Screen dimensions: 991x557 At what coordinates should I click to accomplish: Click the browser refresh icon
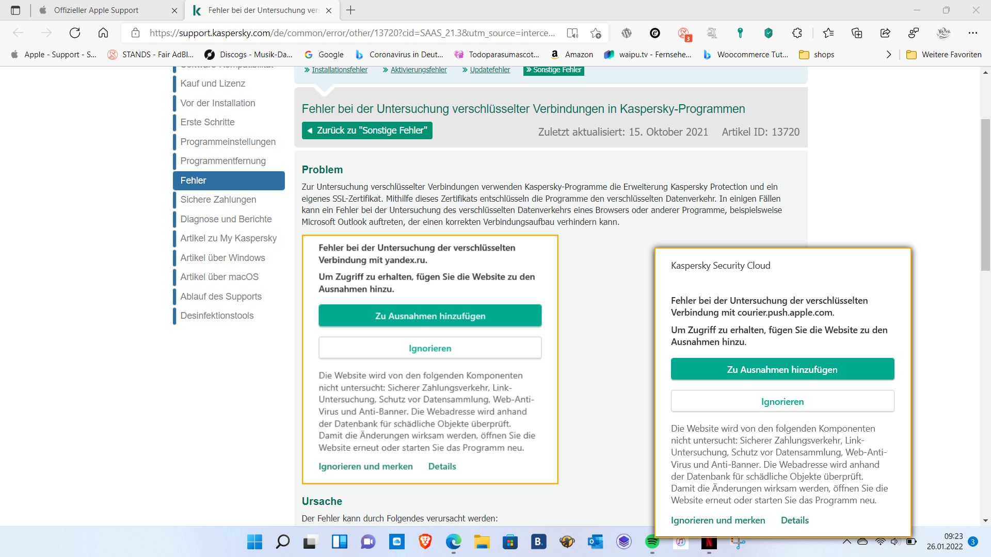[75, 33]
